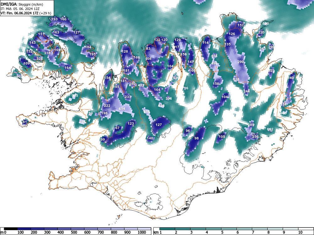Click the '1000' label in the m legend
This screenshot has height=235, width=314.
point(142,232)
